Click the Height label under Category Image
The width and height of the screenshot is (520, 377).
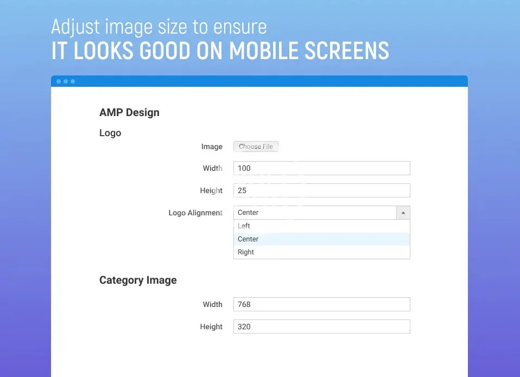coord(211,327)
